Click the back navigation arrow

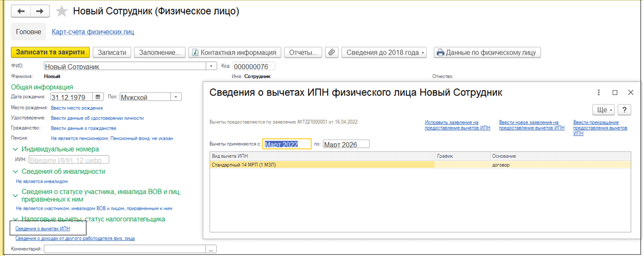pos(21,11)
